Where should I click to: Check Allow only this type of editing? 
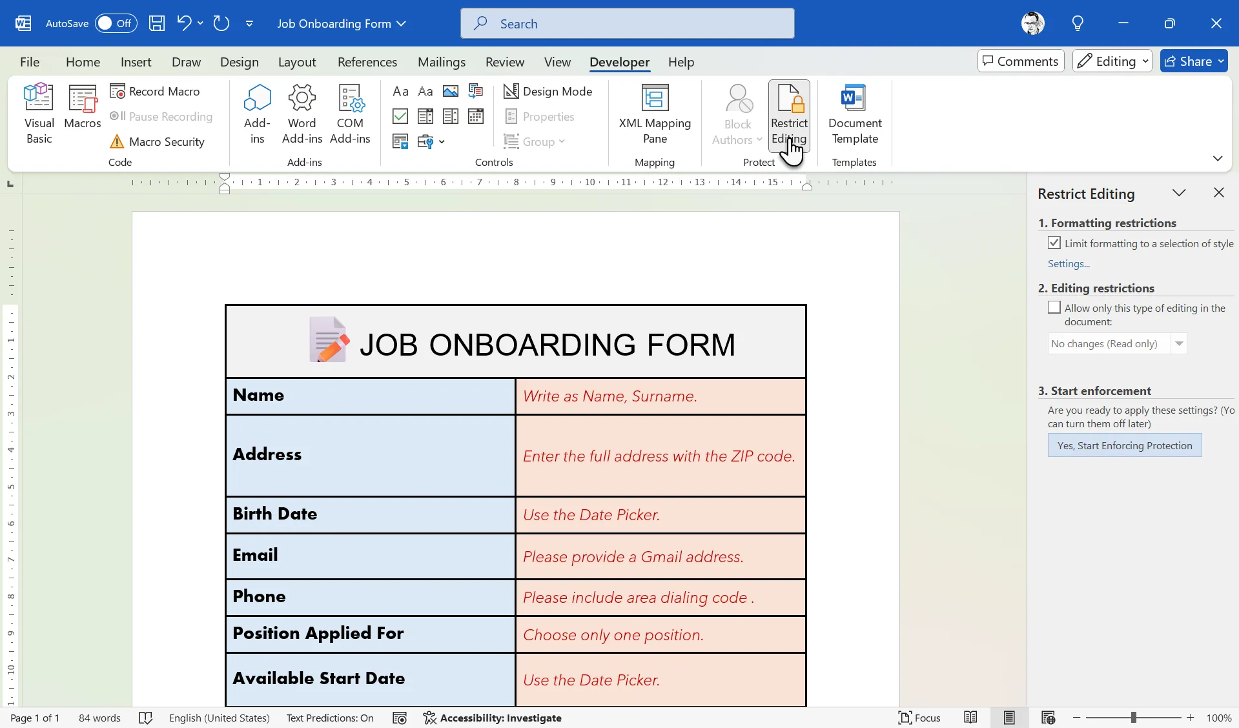(1053, 308)
